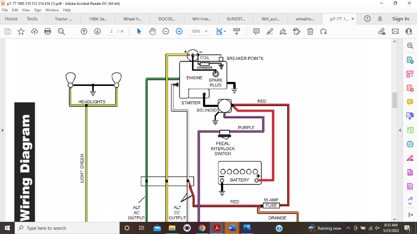Rotate the page view clockwise

323,31
